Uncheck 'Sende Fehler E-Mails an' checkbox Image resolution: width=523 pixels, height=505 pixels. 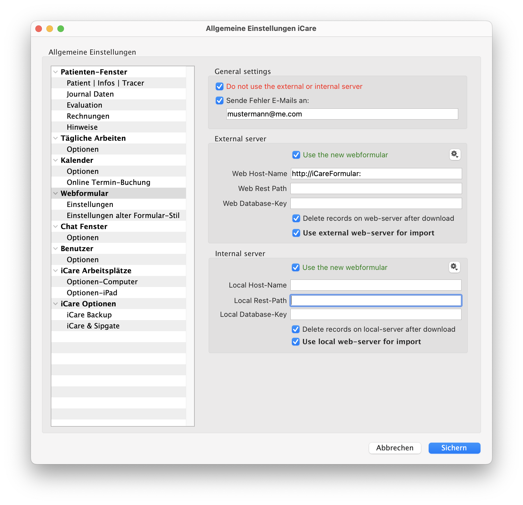(220, 101)
